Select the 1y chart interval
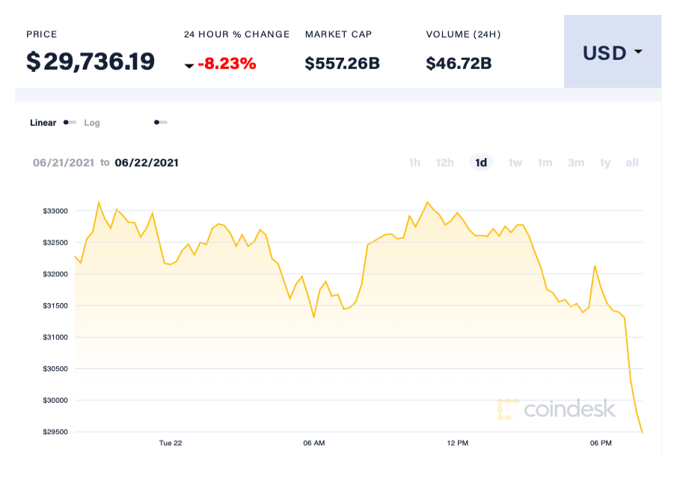Screen dimensions: 677x503 coord(604,162)
